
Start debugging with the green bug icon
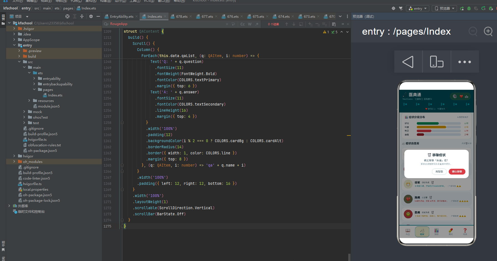pos(469,8)
